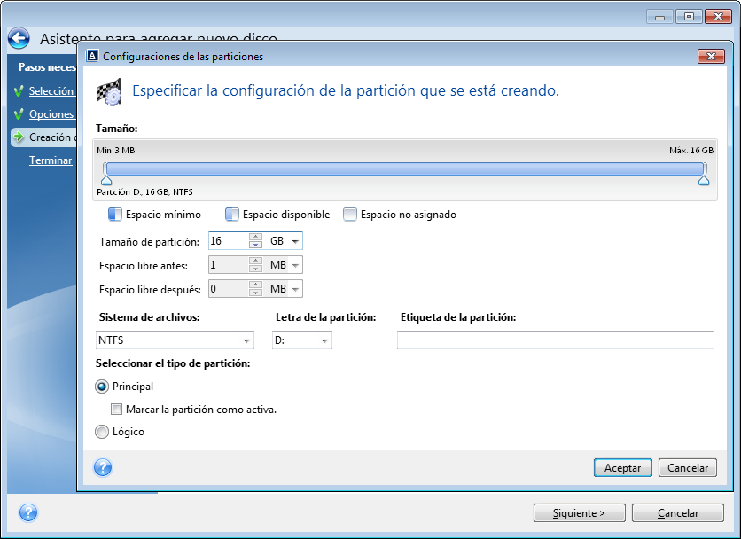Increase Espacio libre después with up arrow
The height and width of the screenshot is (539, 741).
coord(255,285)
